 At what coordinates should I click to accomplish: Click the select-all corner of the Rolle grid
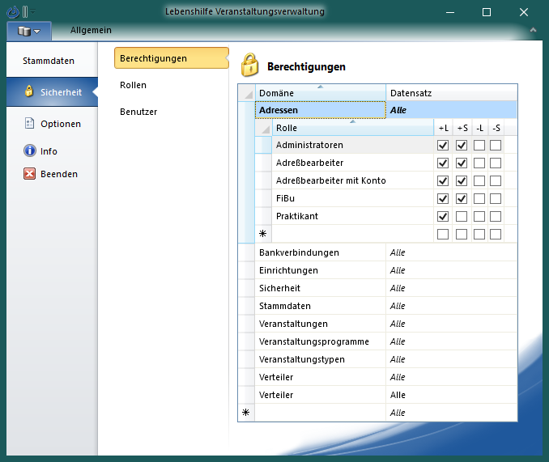point(264,128)
